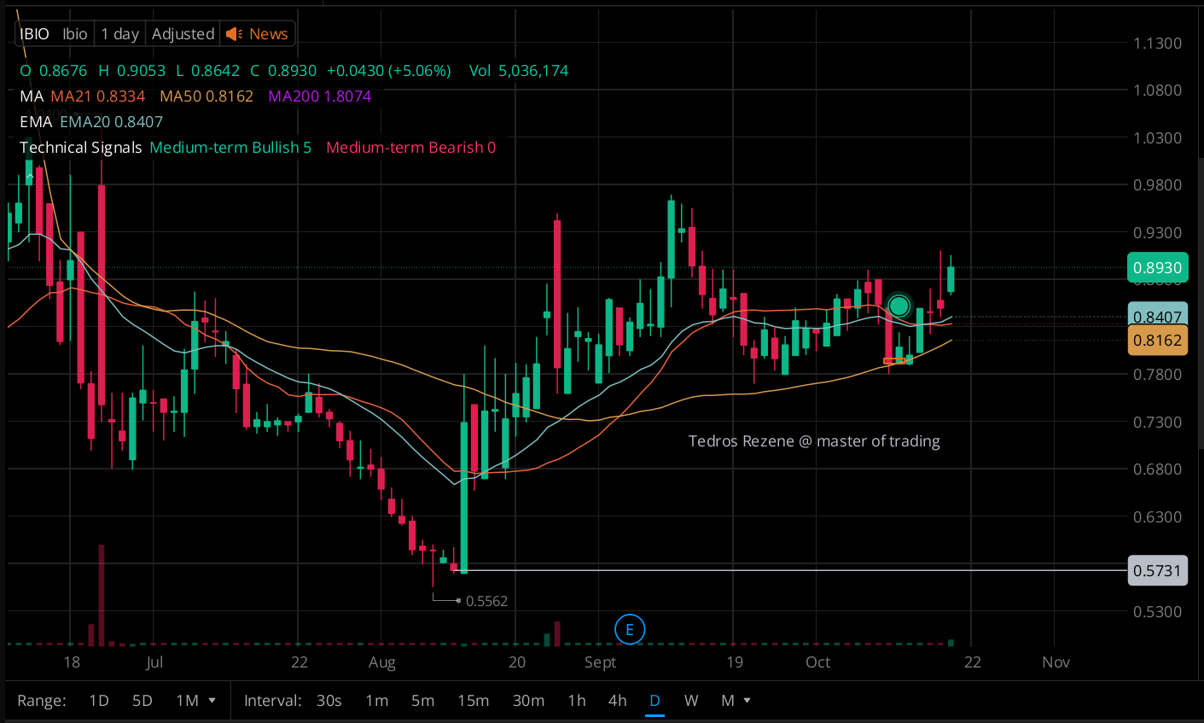Click the 0.5731 horizontal line price tag

tap(1157, 570)
